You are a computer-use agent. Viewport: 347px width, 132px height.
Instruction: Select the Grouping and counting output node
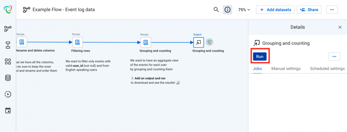198,43
